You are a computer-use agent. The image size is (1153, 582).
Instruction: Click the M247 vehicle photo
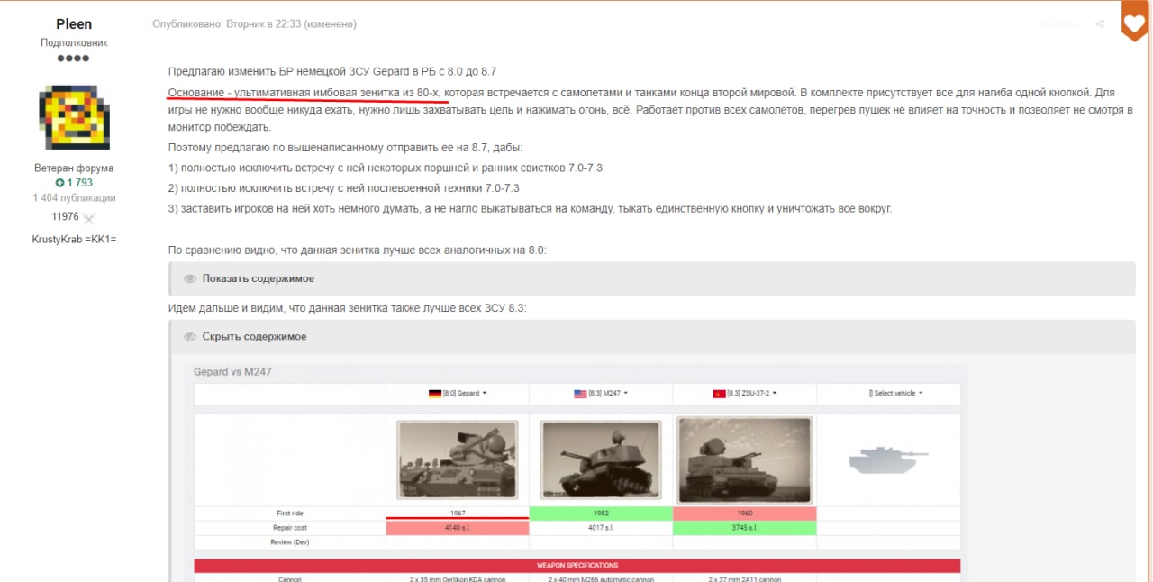click(x=601, y=459)
